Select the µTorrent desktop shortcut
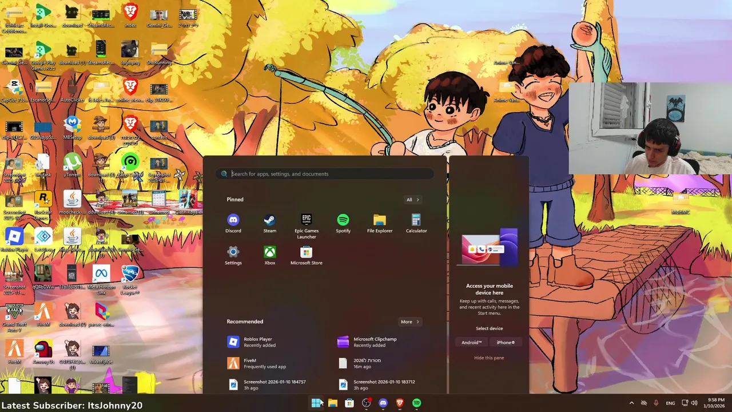Screen dimensions: 732x412 pyautogui.click(x=72, y=165)
